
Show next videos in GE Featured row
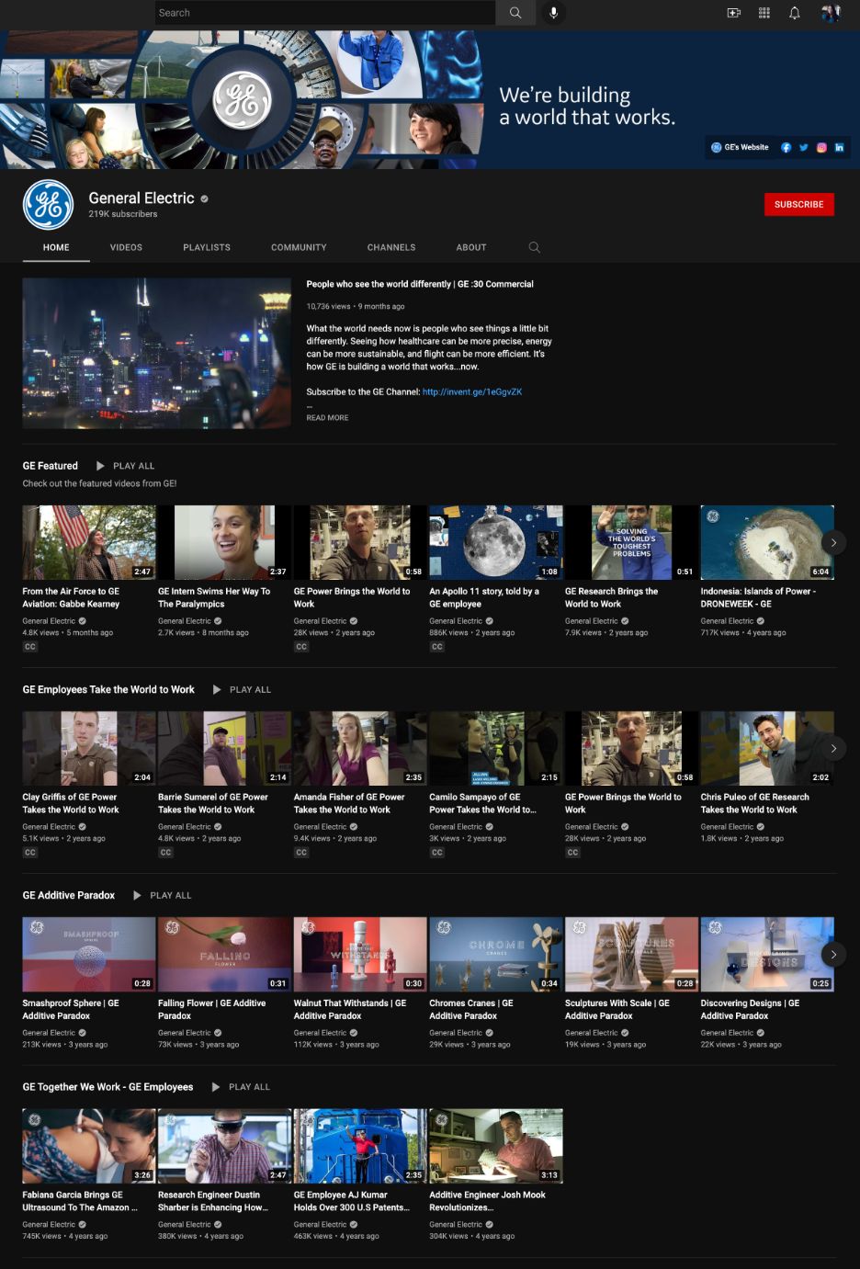pyautogui.click(x=833, y=542)
